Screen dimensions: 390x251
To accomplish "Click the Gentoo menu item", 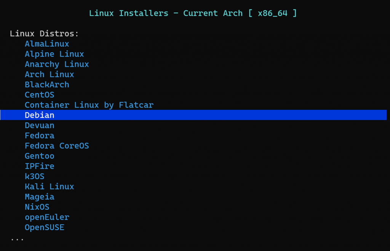I will [39, 156].
